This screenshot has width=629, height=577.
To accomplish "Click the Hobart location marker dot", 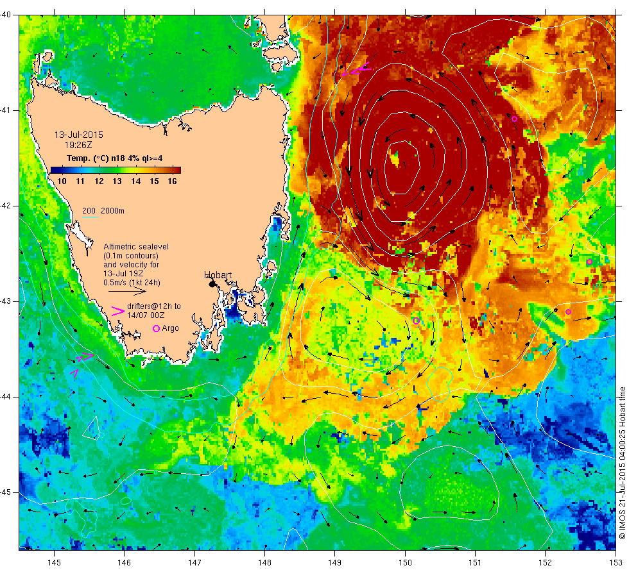I will point(212,284).
